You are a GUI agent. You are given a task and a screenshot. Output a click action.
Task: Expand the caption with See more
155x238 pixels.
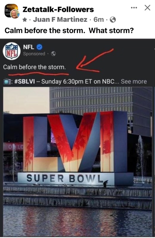click(x=134, y=82)
